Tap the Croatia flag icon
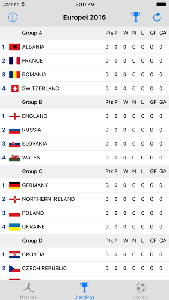The width and height of the screenshot is (169, 300). [x=15, y=255]
